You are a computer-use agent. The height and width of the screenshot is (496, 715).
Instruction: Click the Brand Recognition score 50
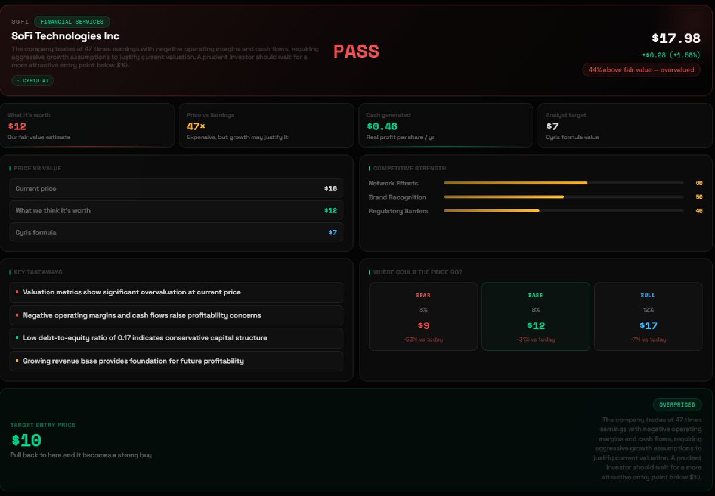pyautogui.click(x=699, y=197)
